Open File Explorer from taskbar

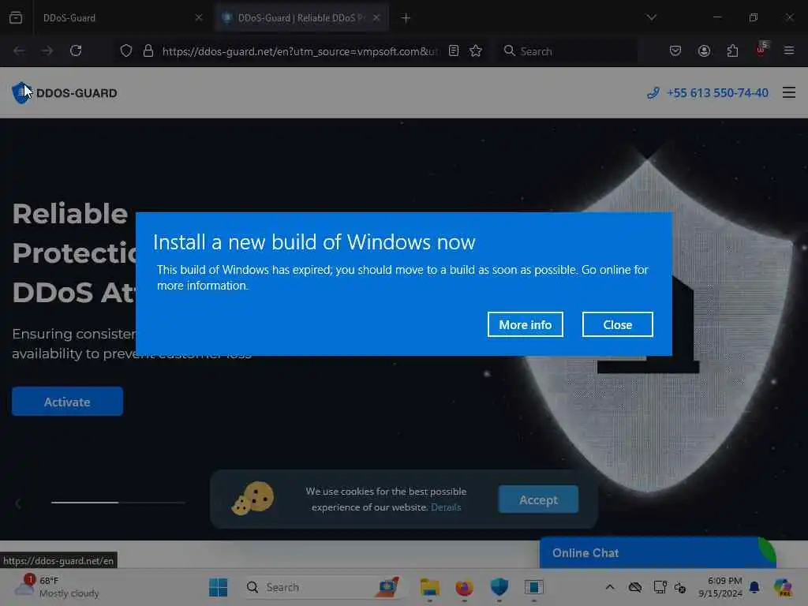coord(430,587)
